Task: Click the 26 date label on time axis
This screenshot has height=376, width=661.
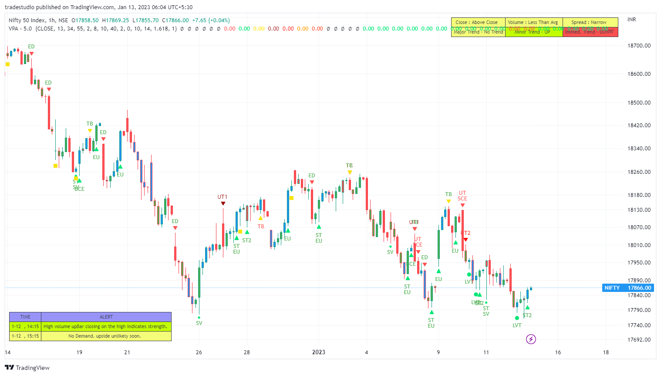Action: coord(199,352)
